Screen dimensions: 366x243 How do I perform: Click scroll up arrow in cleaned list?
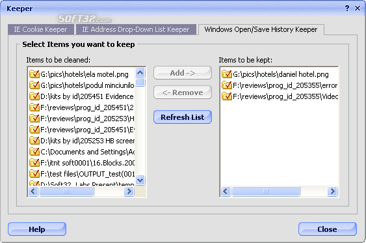(140, 73)
